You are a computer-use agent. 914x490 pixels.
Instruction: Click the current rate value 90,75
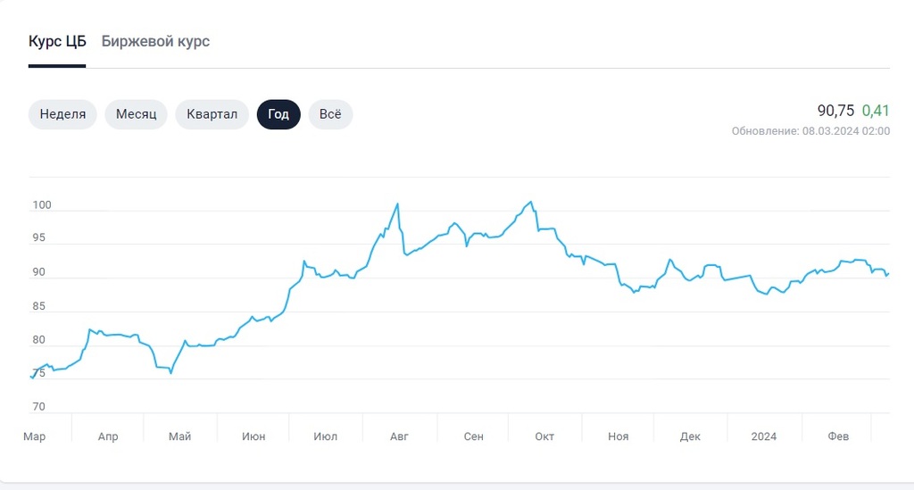(835, 111)
